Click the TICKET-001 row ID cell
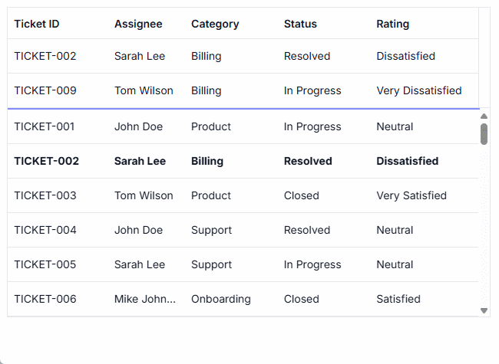This screenshot has height=364, width=499. point(45,126)
